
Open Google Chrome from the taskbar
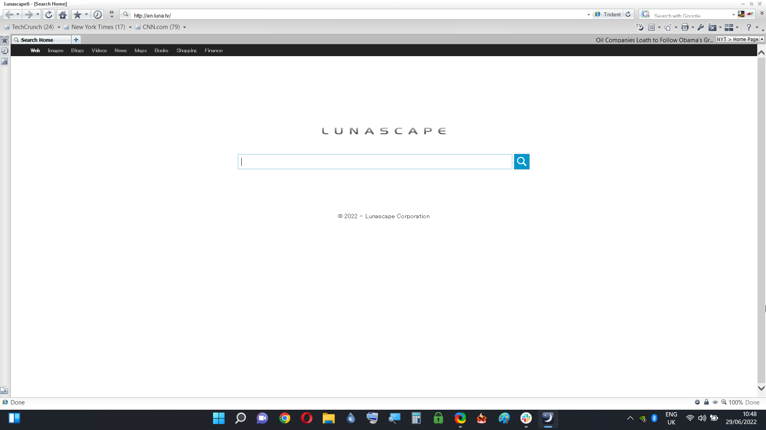coord(284,418)
